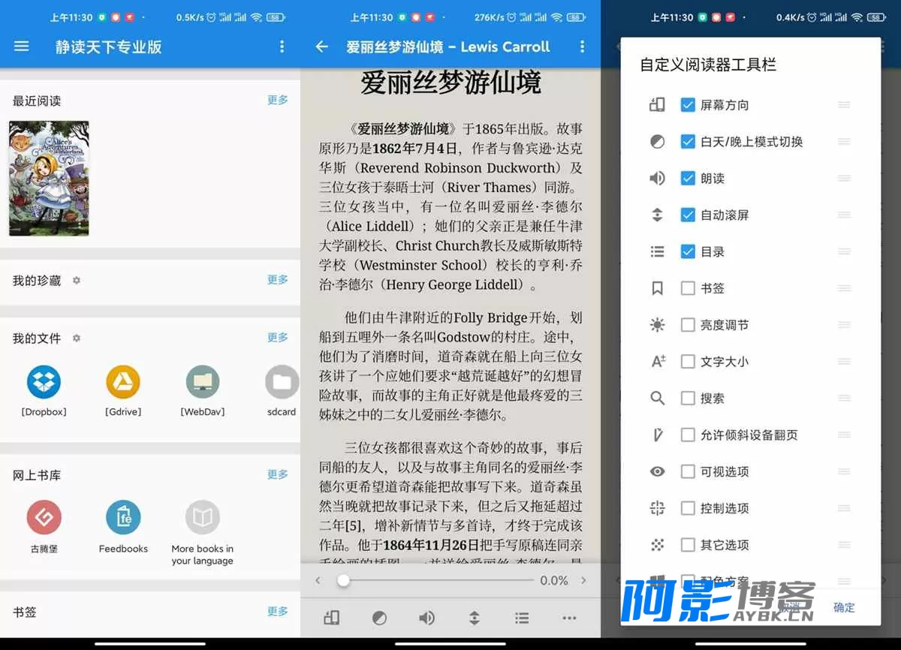Image resolution: width=901 pixels, height=650 pixels.
Task: Click the reading progress slider handle
Action: 343,581
